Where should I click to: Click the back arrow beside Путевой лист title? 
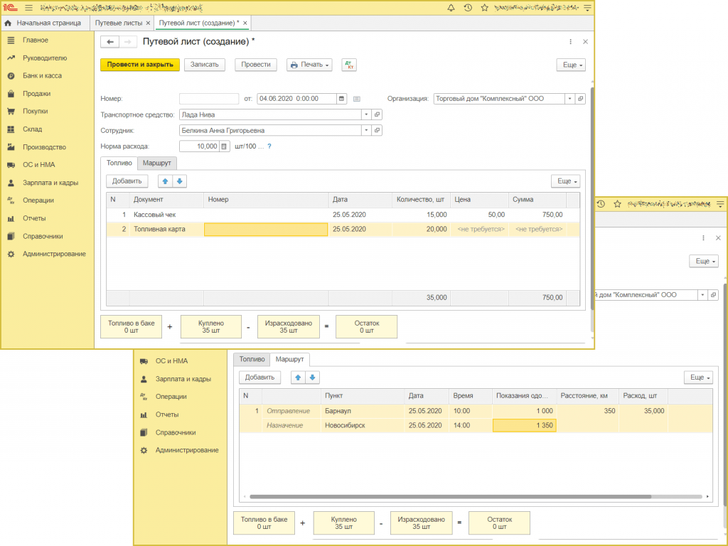[x=110, y=42]
